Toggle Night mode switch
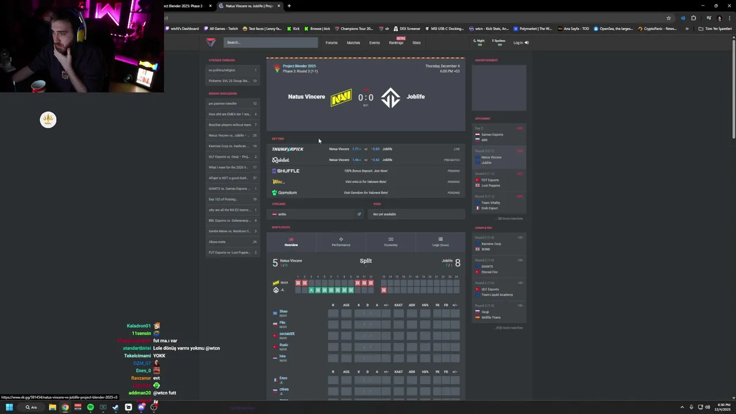 click(x=480, y=43)
